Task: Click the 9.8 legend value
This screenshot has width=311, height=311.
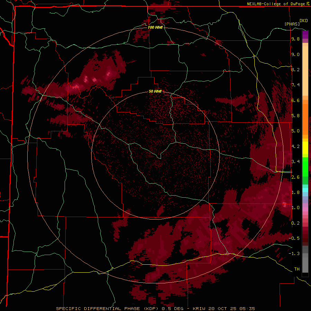Action: (x=295, y=39)
